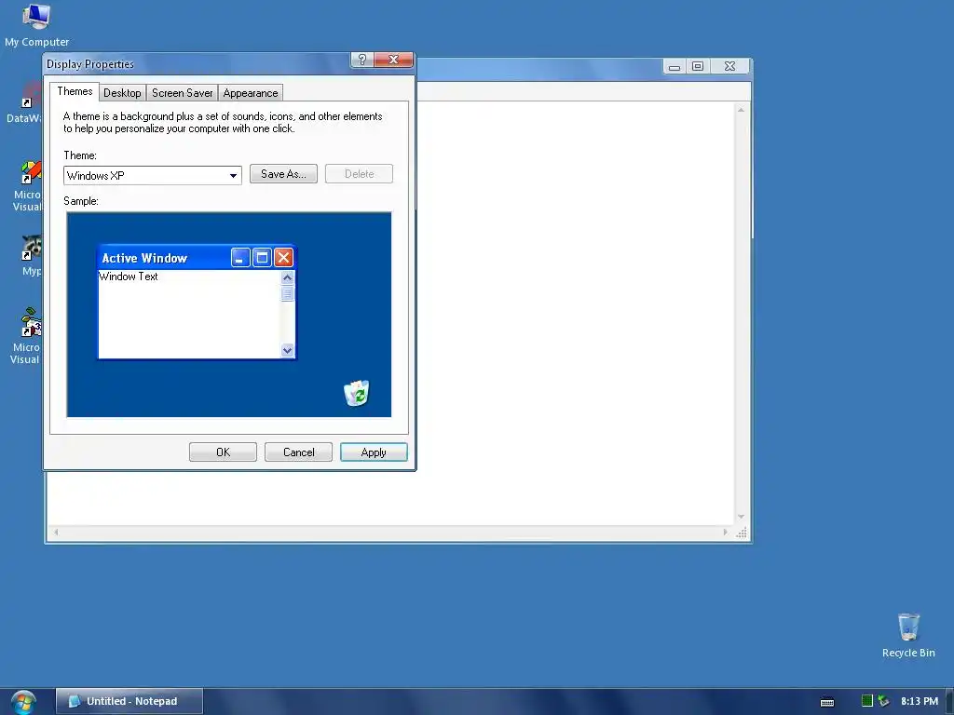Click the Cancel button

tap(298, 452)
